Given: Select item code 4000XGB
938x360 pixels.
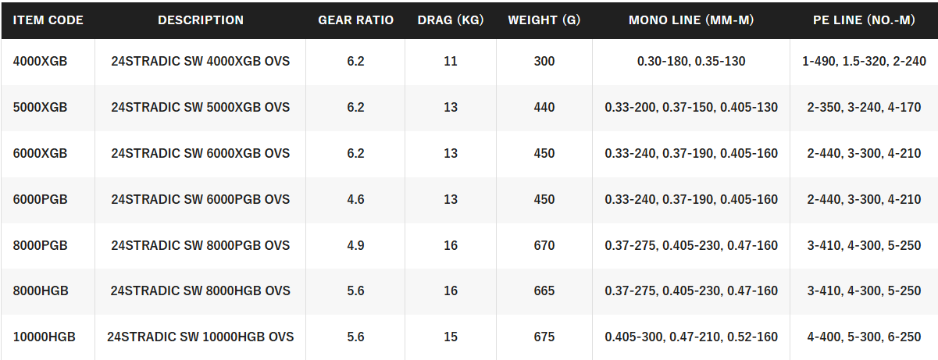Looking at the screenshot, I should [41, 61].
